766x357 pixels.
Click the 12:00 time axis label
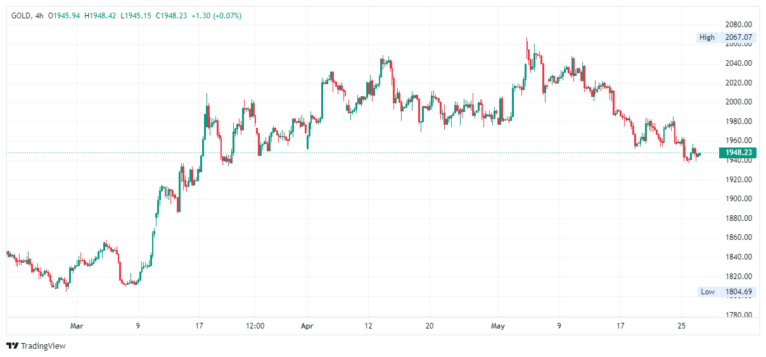(x=255, y=326)
